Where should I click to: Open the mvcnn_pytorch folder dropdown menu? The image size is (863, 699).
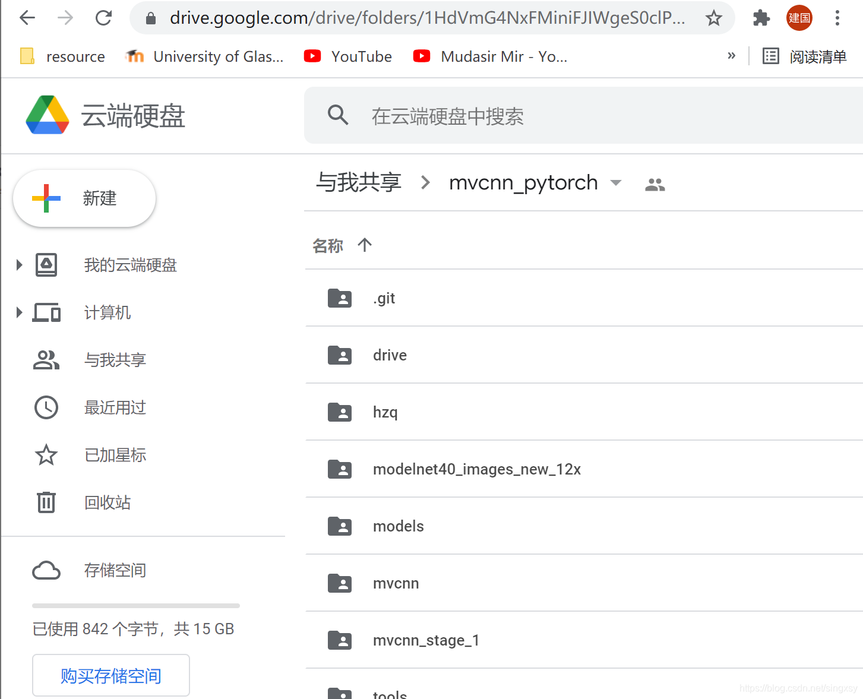[617, 184]
